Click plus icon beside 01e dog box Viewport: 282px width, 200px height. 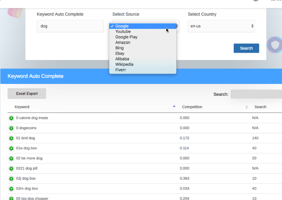tap(11, 148)
